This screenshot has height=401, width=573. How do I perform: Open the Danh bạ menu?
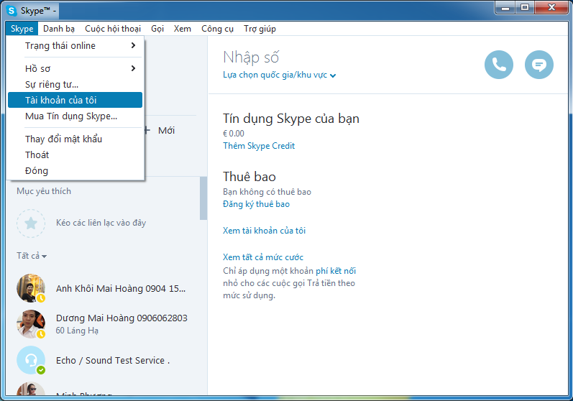pyautogui.click(x=59, y=29)
